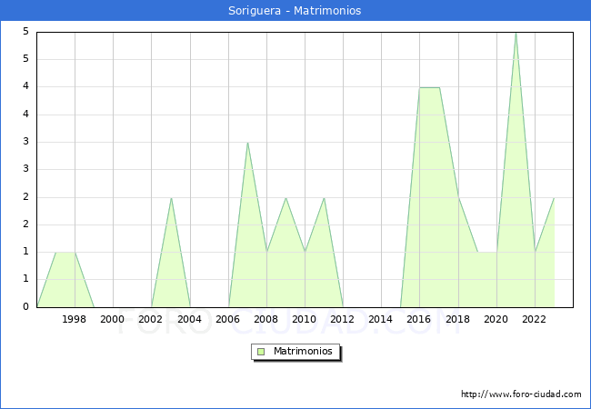Click the 2002 x-axis label
Screen dimensions: 591x409
point(150,319)
